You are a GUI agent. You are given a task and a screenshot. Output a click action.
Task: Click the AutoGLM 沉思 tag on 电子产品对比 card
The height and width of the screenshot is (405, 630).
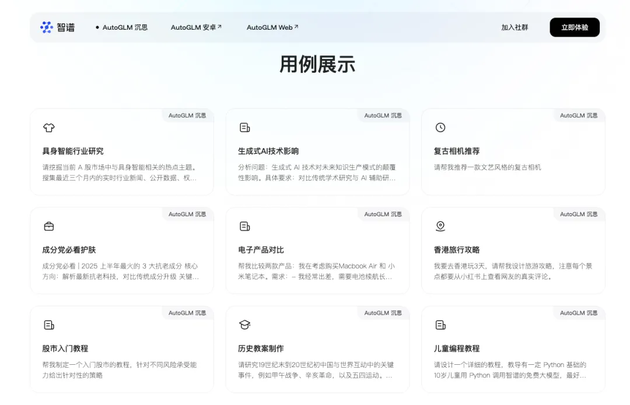(383, 214)
